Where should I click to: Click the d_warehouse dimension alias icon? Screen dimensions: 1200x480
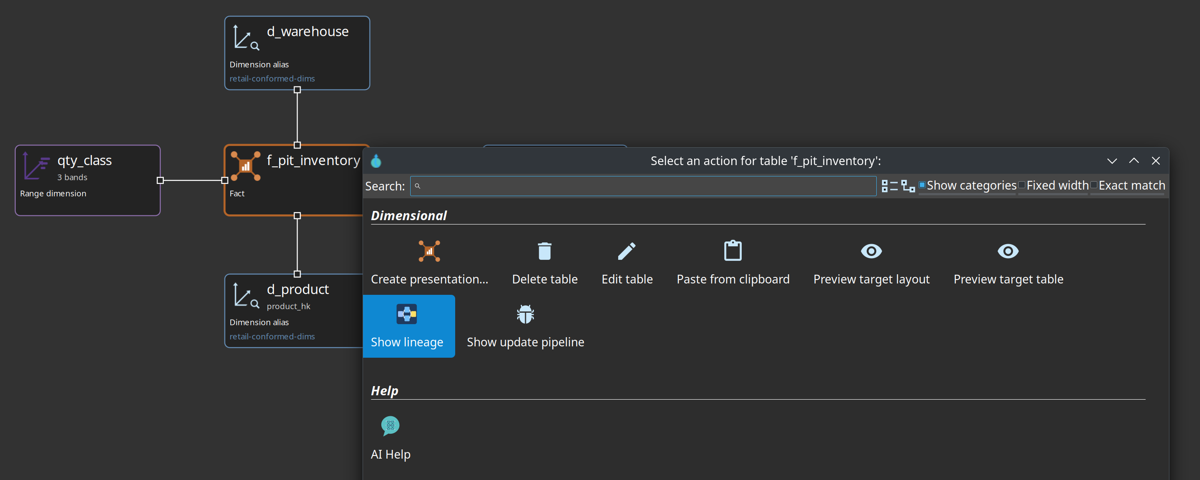(x=246, y=37)
